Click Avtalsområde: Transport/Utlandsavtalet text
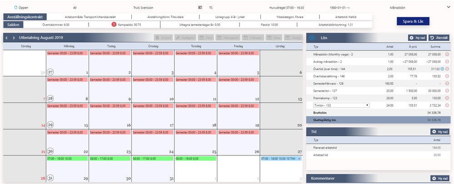 [90, 17]
